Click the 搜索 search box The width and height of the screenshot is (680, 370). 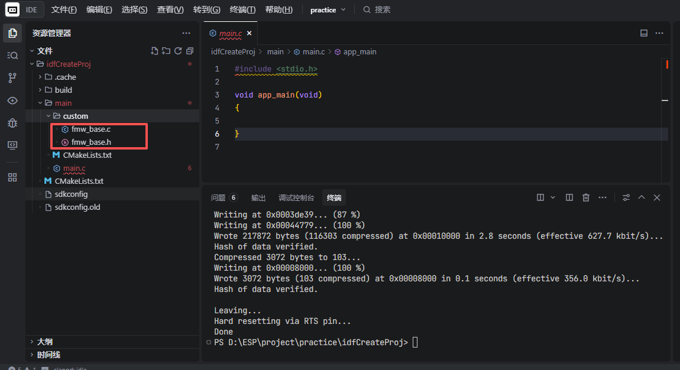click(377, 9)
